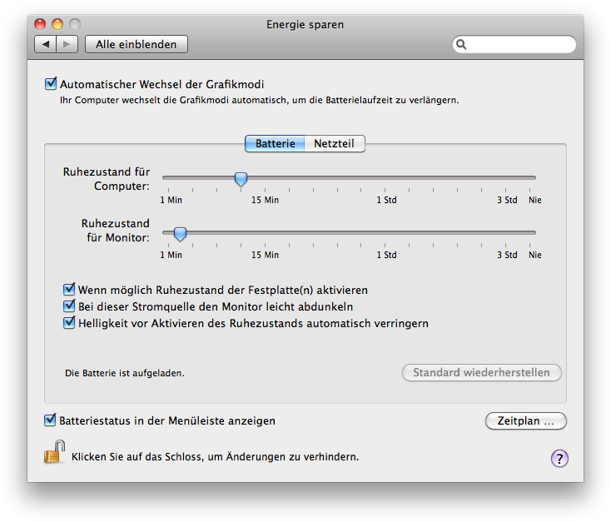Disable Monitor leicht abdunkeln checkbox
The width and height of the screenshot is (611, 522).
[x=69, y=306]
